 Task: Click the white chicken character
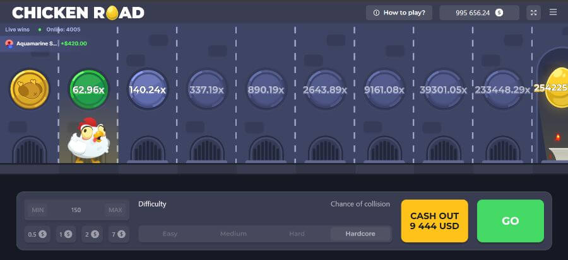[x=89, y=140]
